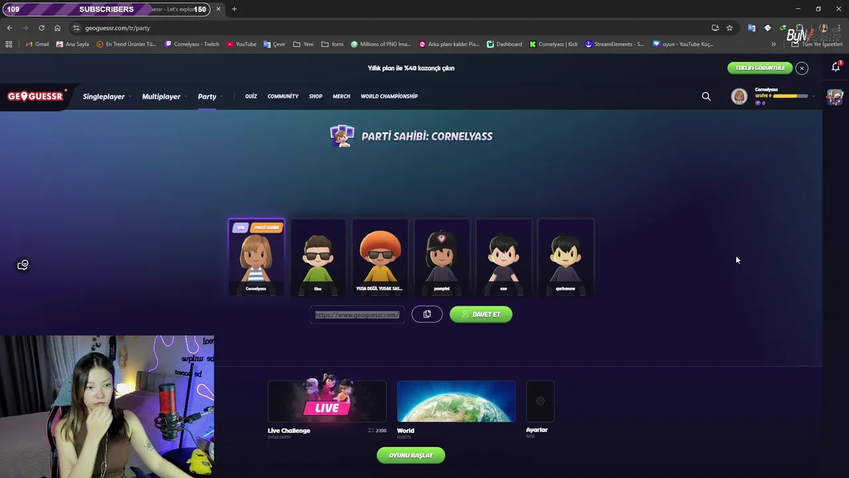849x478 pixels.
Task: Open the Shop page
Action: click(x=316, y=96)
